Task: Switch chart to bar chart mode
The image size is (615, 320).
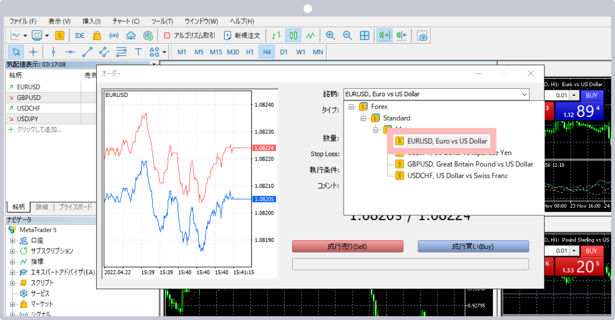Action: pyautogui.click(x=276, y=36)
